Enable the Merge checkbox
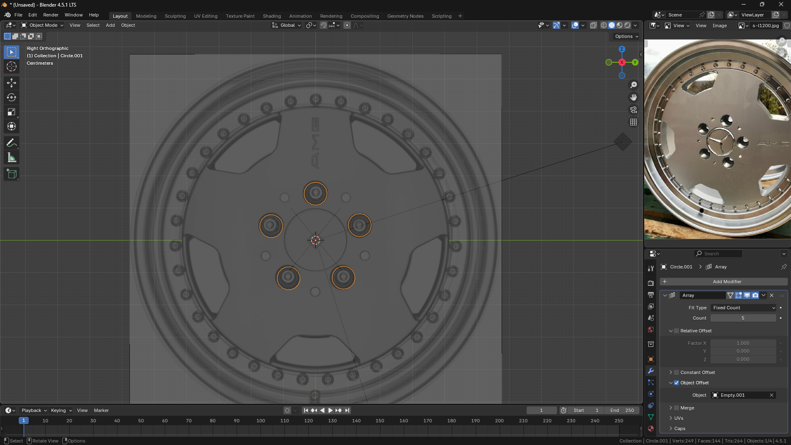 [x=676, y=408]
